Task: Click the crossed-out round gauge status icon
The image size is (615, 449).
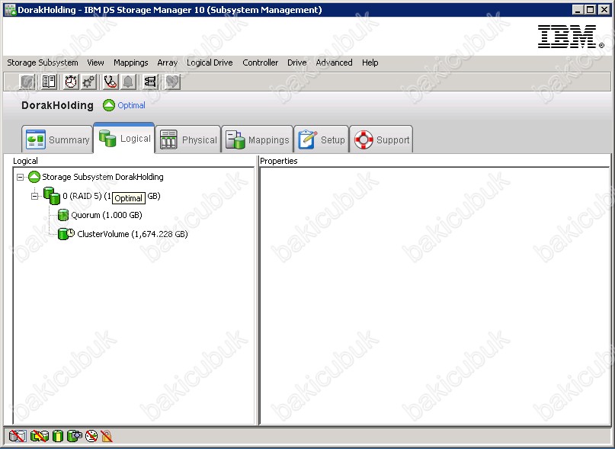Action: [91, 436]
